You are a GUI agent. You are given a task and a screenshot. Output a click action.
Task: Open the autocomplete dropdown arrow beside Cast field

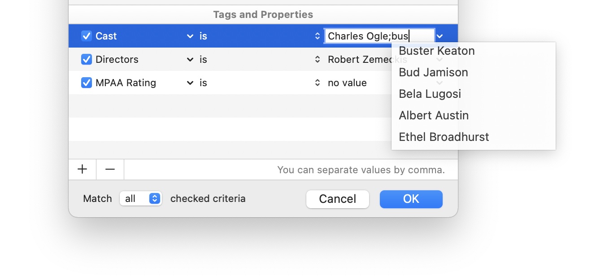tap(440, 36)
